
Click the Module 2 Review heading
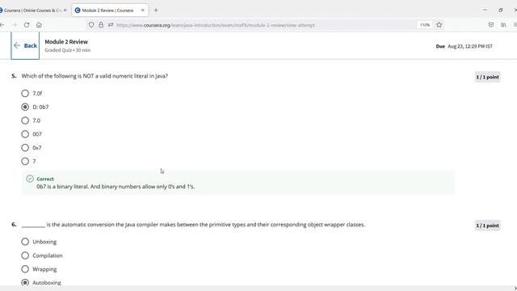click(x=66, y=41)
